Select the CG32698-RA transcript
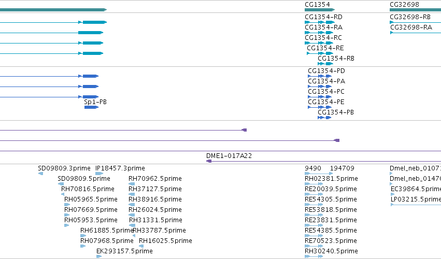Screen dimensions: 441x259 (x=416, y=33)
